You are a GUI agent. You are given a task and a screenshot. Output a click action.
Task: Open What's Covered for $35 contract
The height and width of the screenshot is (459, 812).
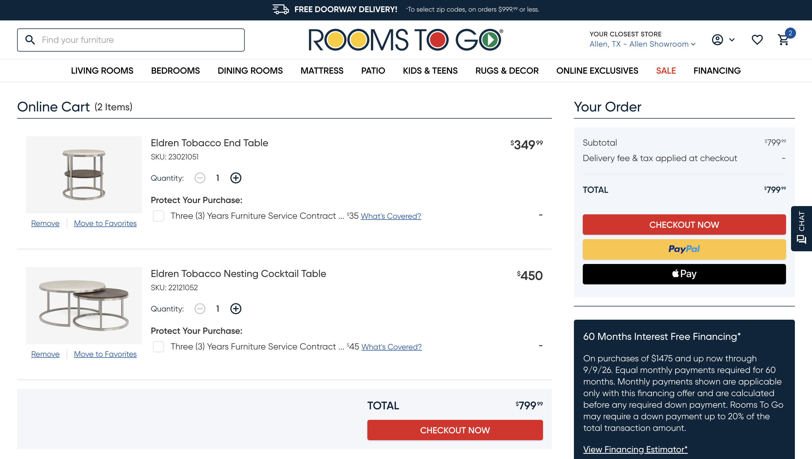[391, 216]
